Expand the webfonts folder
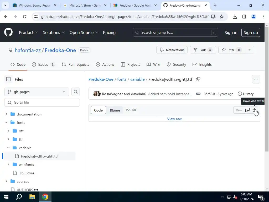Image resolution: width=269 pixels, height=202 pixels. pyautogui.click(x=8, y=165)
